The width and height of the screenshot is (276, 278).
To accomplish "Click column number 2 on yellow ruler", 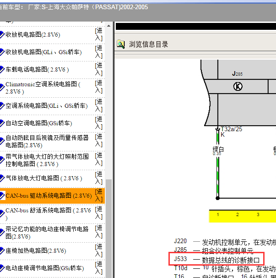I will coord(238,215).
